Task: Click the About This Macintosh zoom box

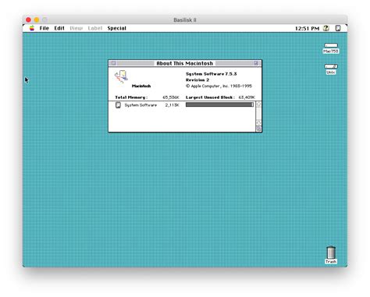Action: pyautogui.click(x=256, y=63)
